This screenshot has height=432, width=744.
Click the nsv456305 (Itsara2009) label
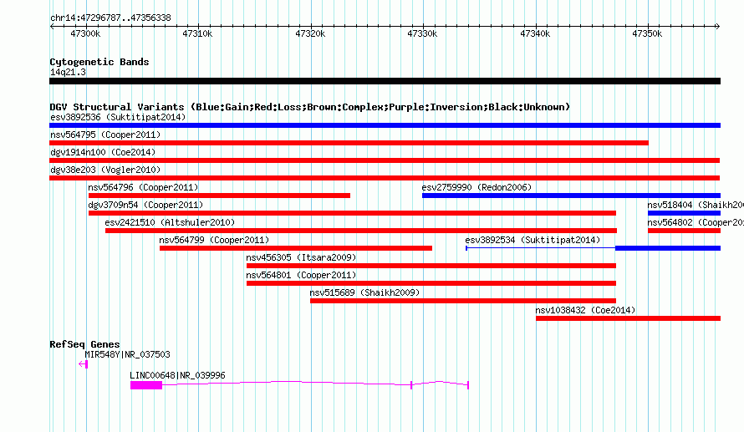301,257
